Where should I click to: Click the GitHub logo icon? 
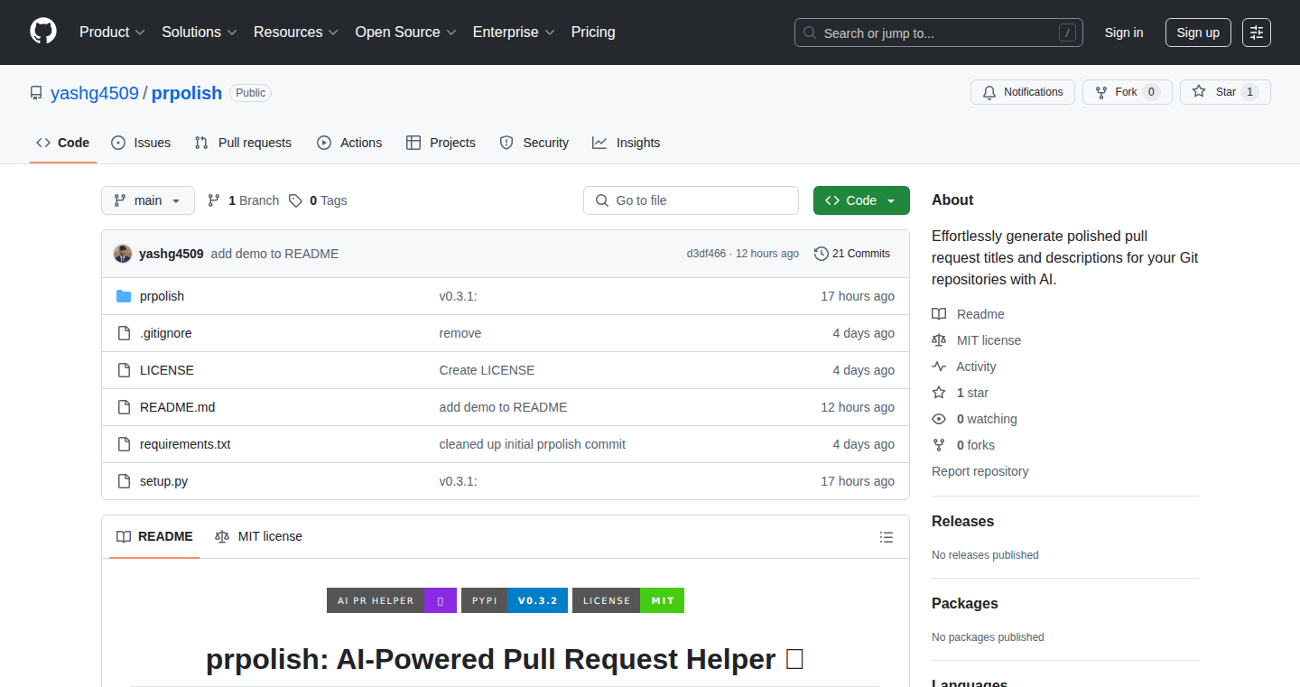(43, 32)
